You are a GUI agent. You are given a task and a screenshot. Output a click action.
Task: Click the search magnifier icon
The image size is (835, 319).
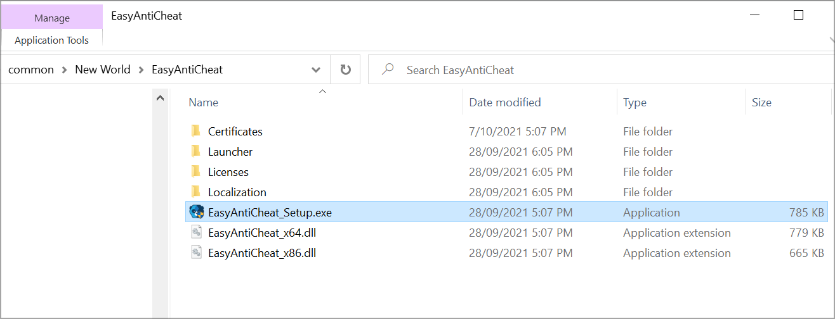click(x=388, y=69)
